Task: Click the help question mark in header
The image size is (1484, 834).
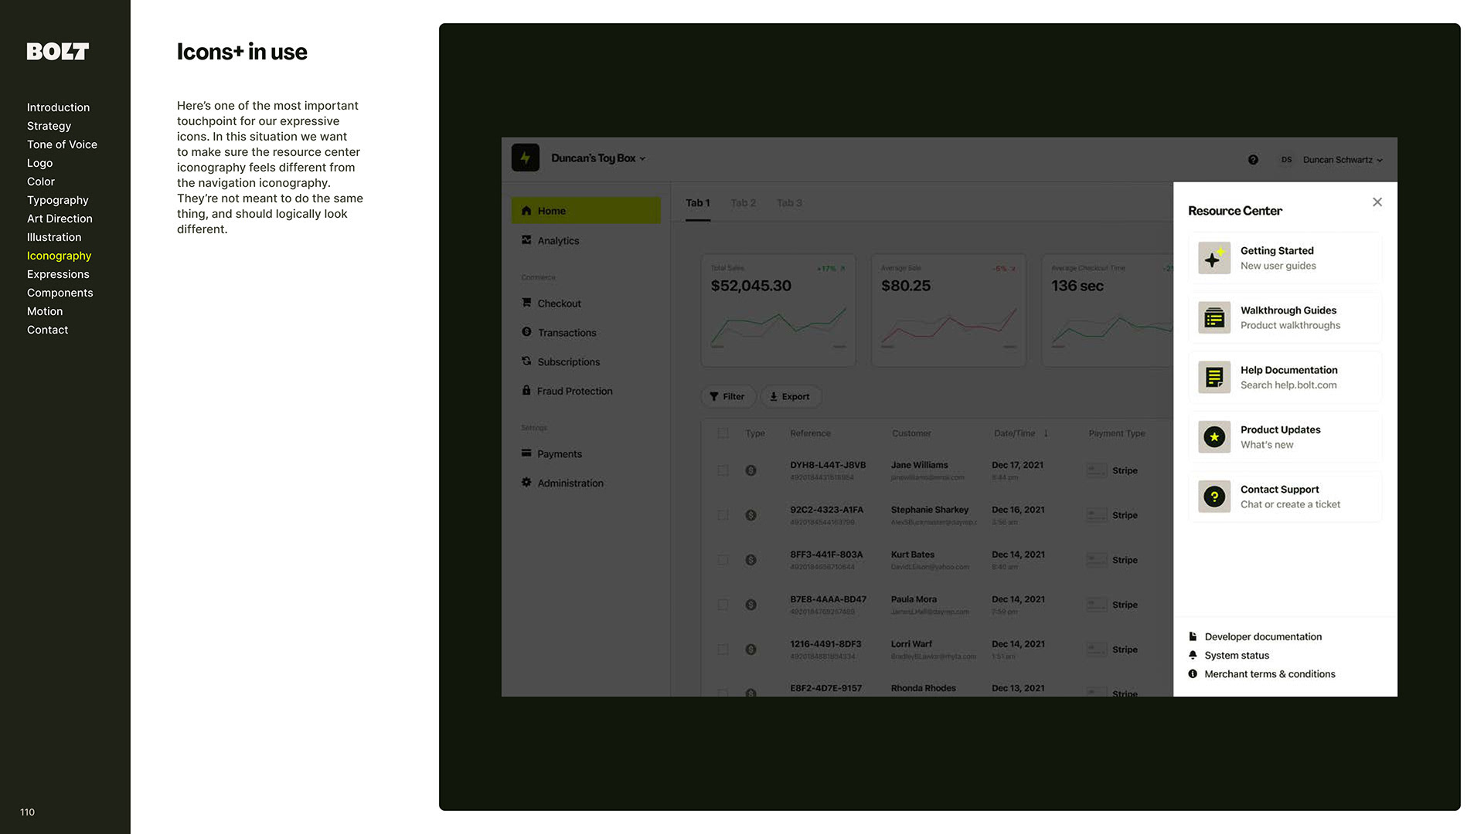Action: (x=1253, y=160)
